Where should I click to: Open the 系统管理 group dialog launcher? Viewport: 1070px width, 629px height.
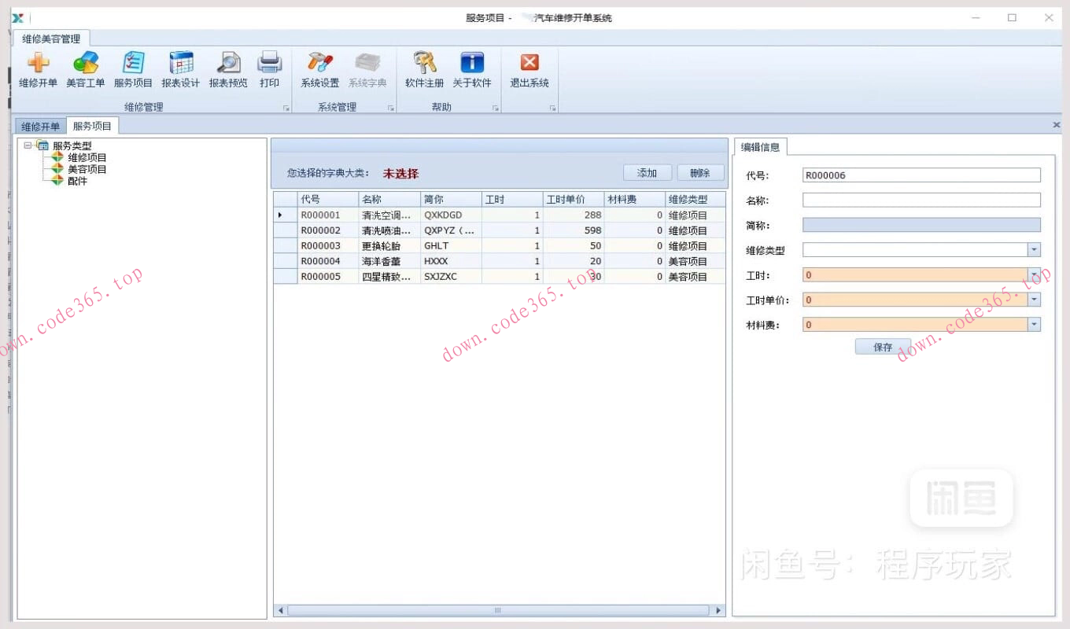(391, 109)
